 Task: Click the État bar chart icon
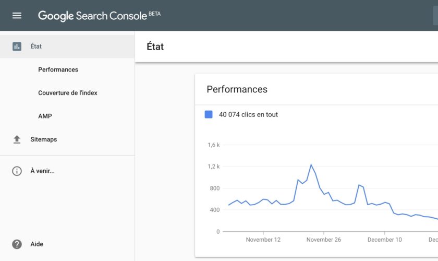click(17, 46)
